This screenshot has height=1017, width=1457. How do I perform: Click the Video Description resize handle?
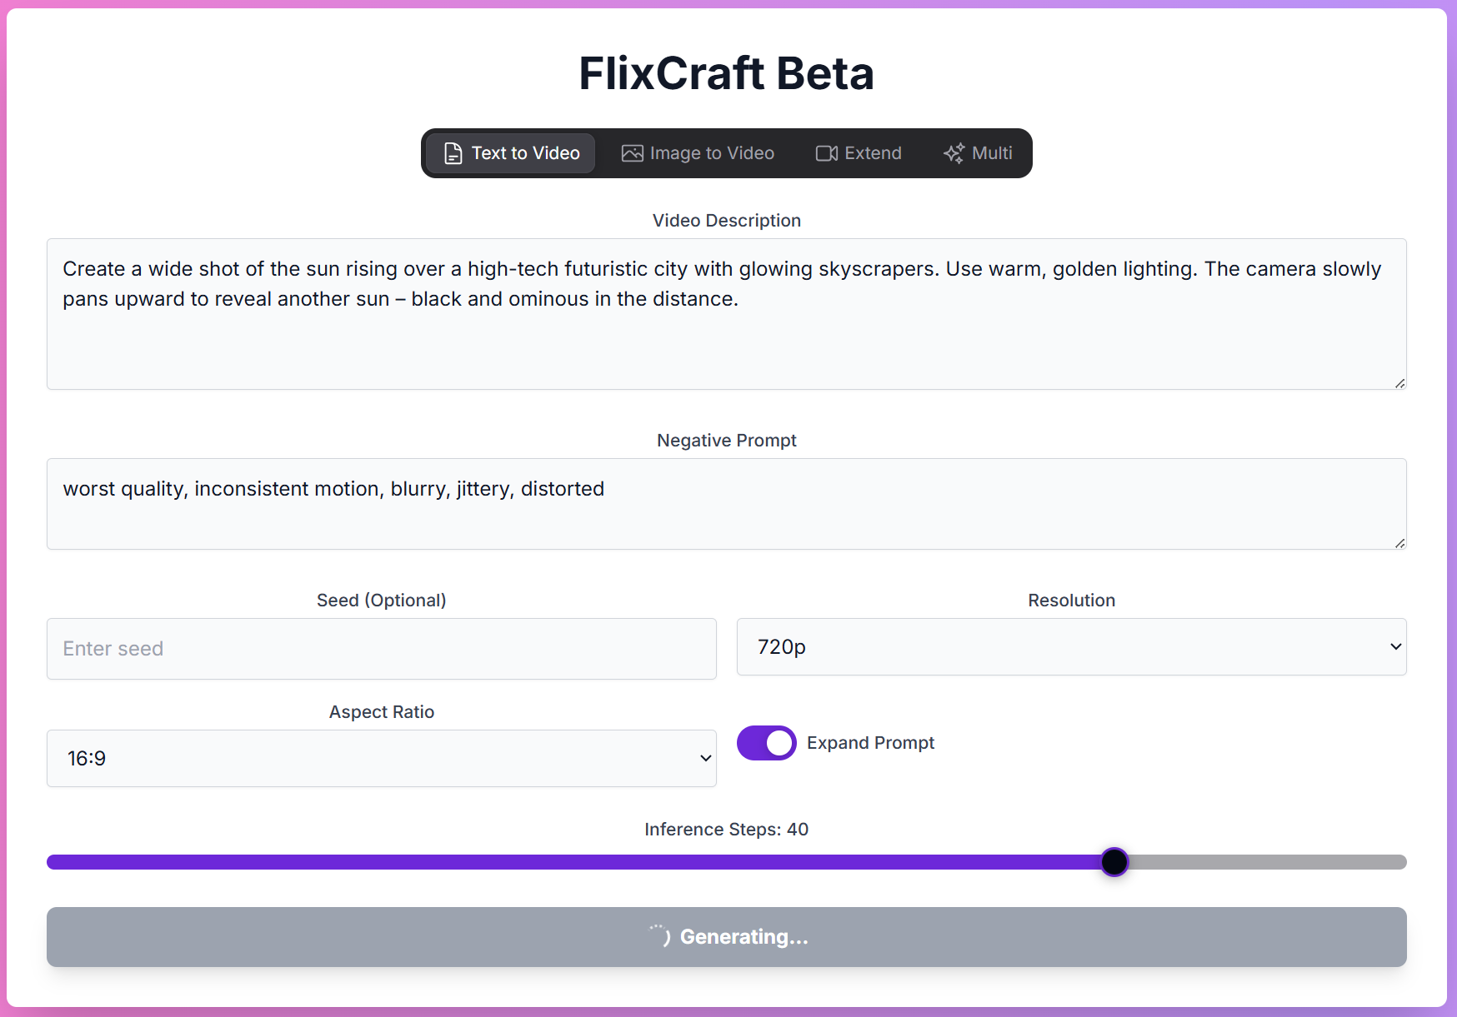[x=1399, y=383]
